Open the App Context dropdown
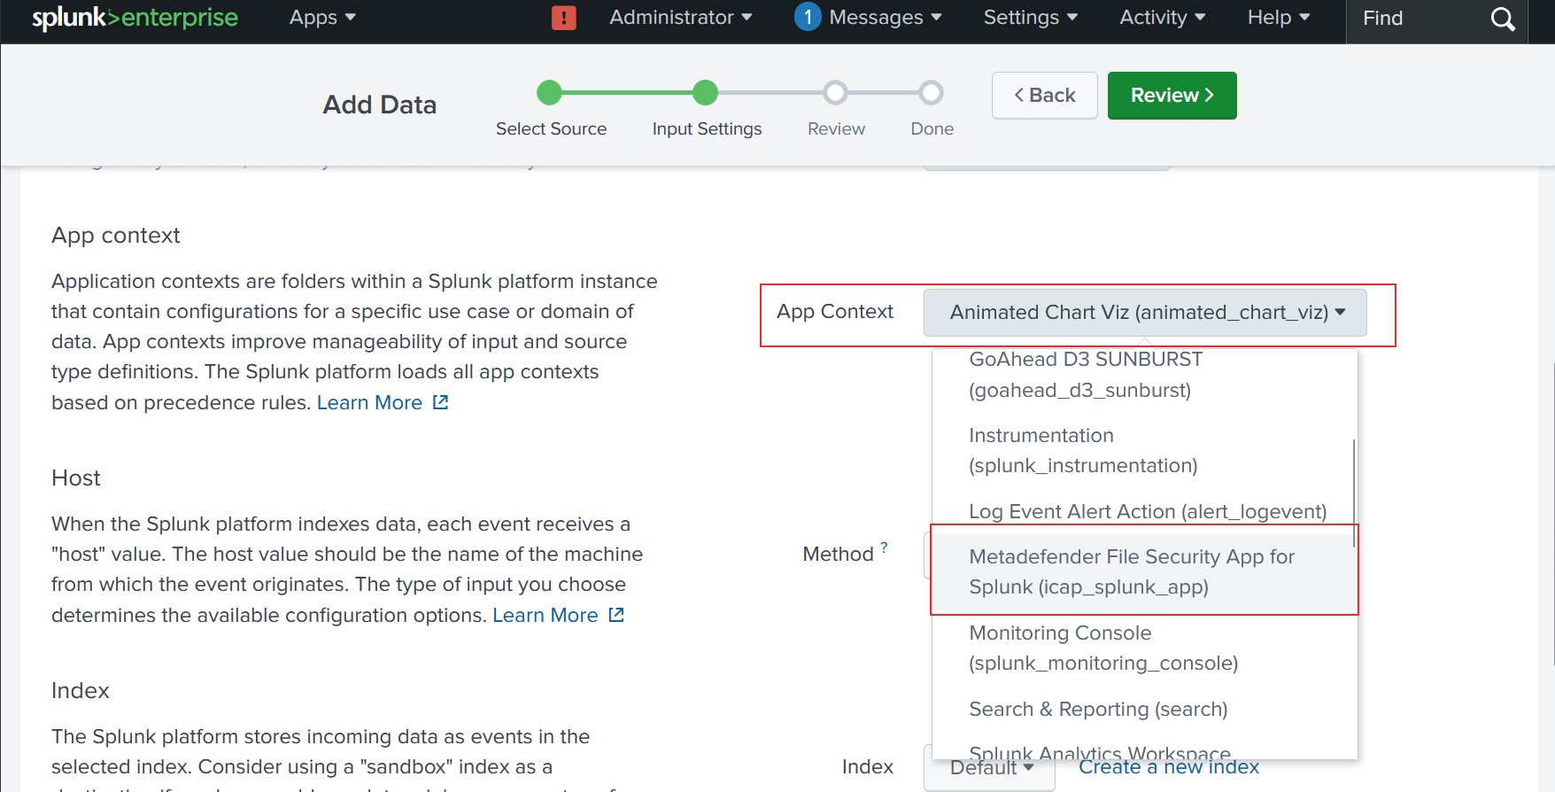This screenshot has width=1555, height=792. 1145,313
